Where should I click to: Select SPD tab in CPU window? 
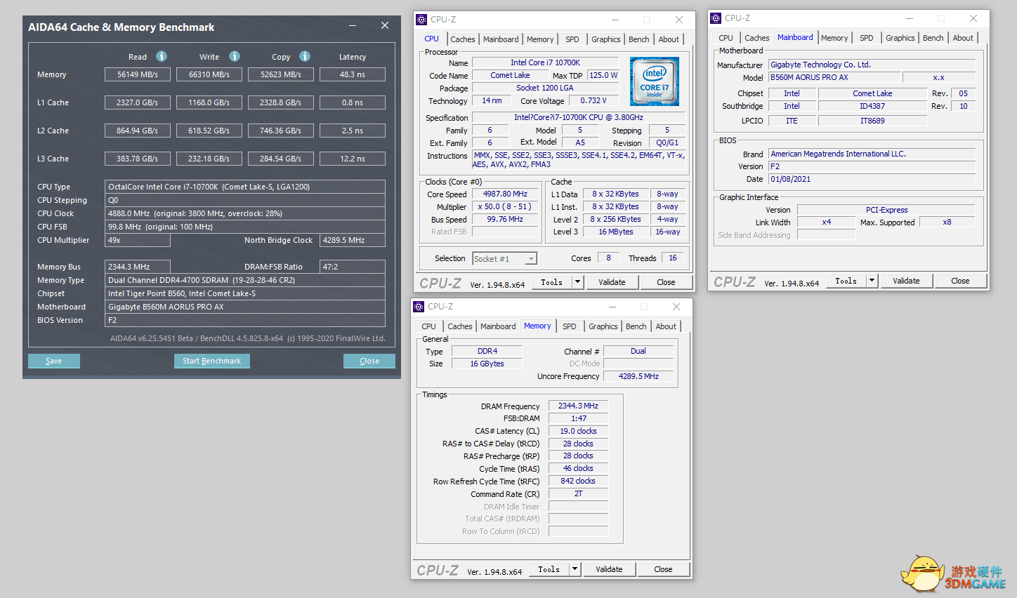[572, 39]
